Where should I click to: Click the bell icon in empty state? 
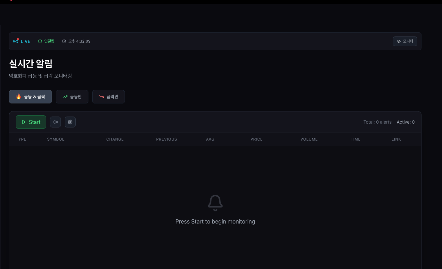pyautogui.click(x=215, y=203)
